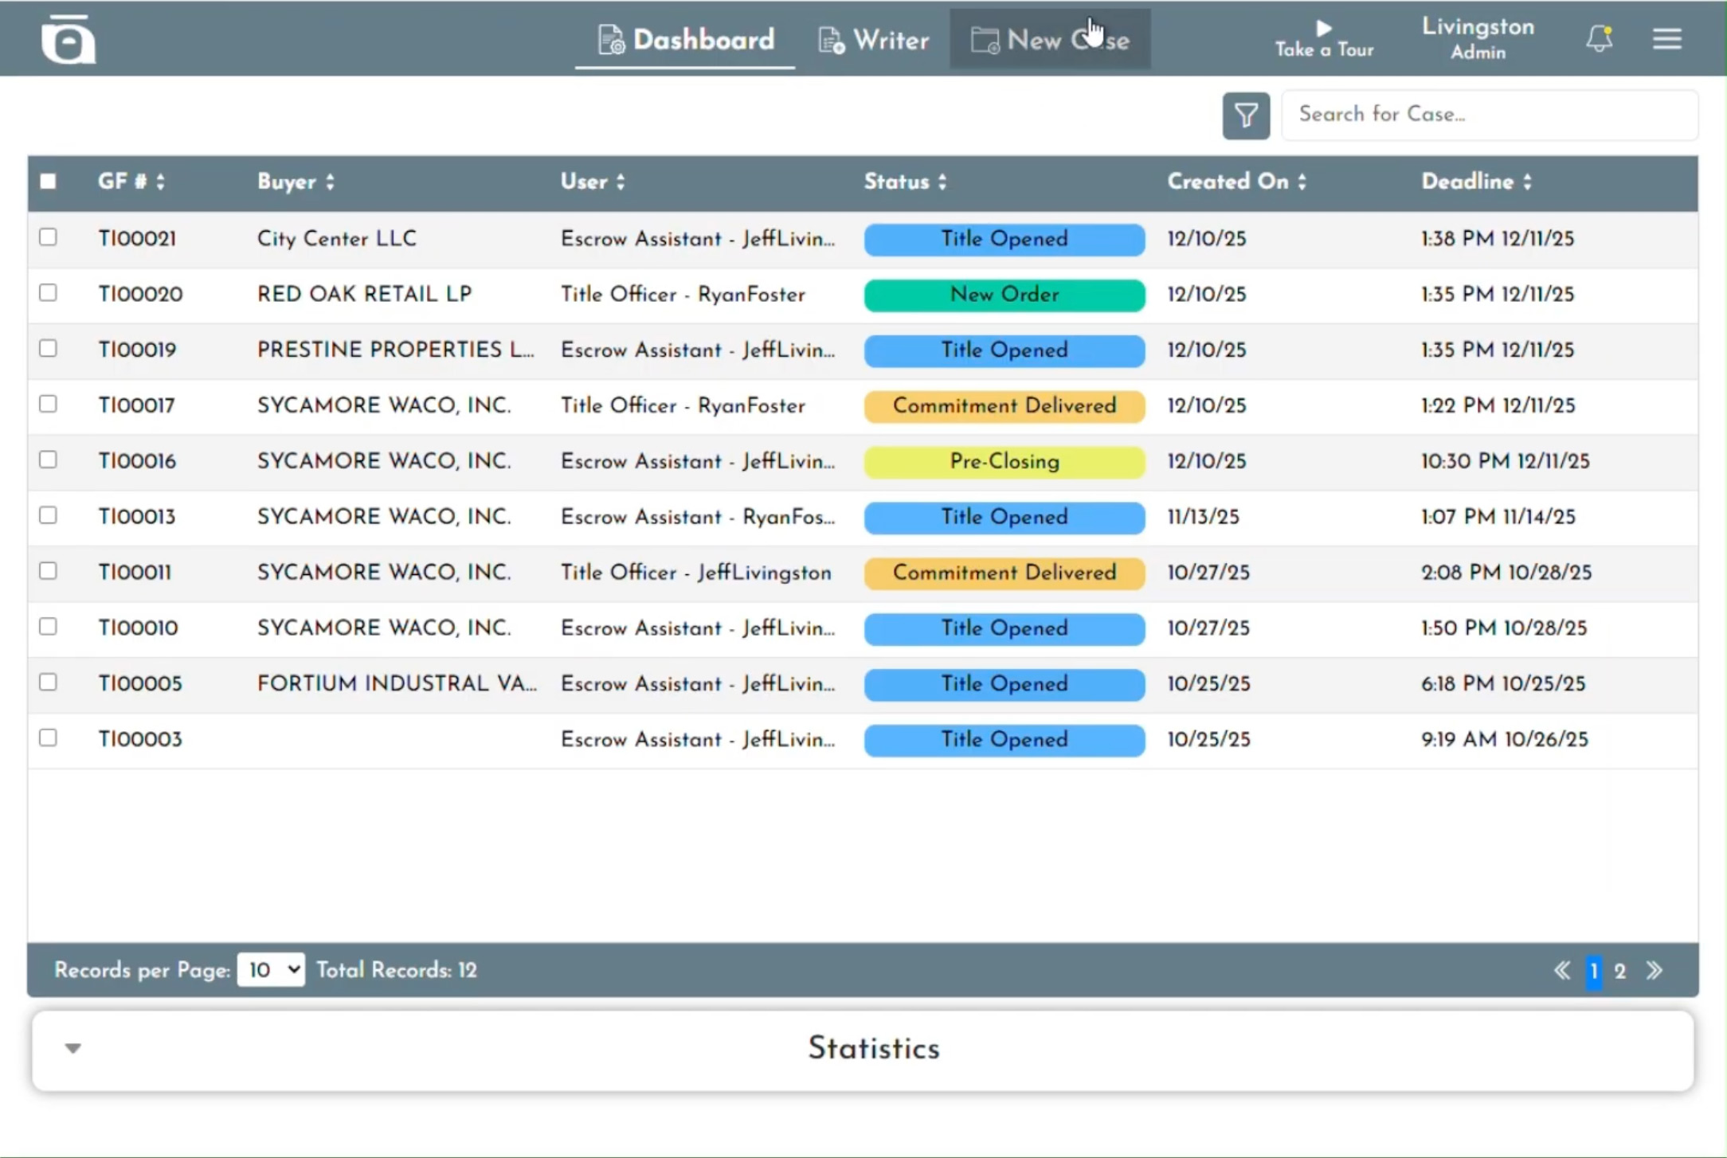The image size is (1727, 1158).
Task: Go to page 2
Action: click(1619, 971)
